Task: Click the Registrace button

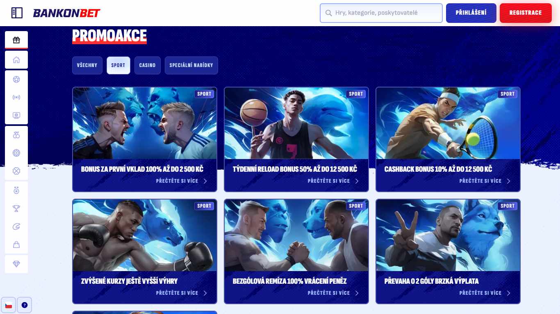Action: [526, 13]
